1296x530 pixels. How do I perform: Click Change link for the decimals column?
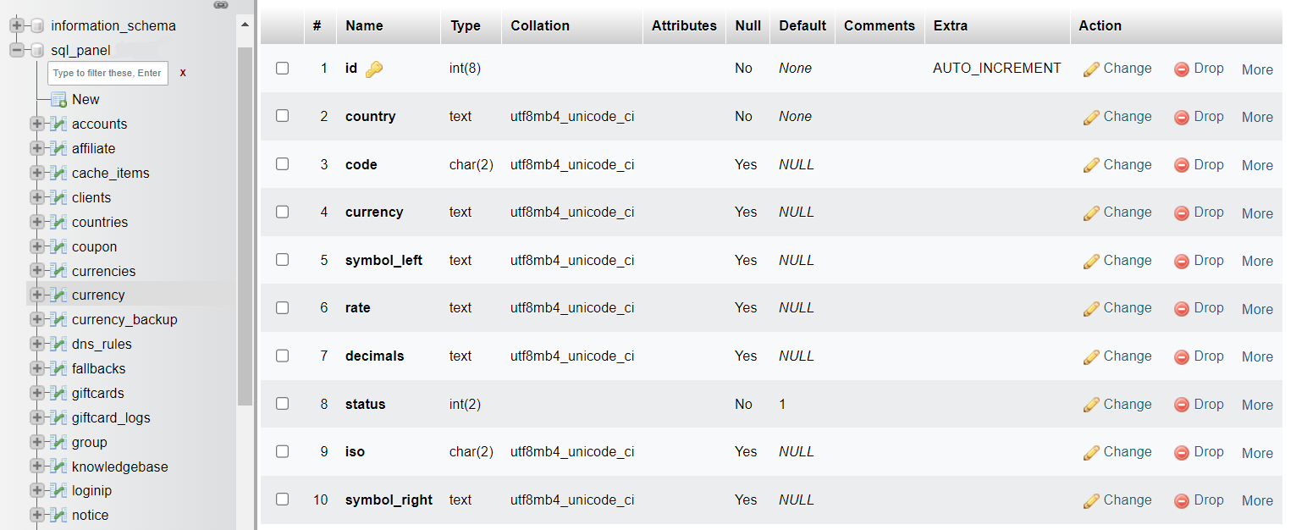[x=1127, y=356]
